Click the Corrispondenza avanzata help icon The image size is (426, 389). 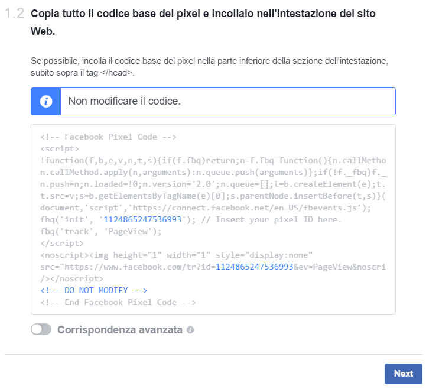pyautogui.click(x=190, y=330)
